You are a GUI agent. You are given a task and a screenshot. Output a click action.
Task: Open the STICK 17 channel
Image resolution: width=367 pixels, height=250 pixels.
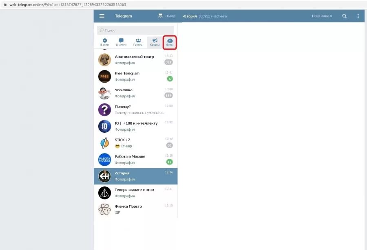click(x=135, y=143)
